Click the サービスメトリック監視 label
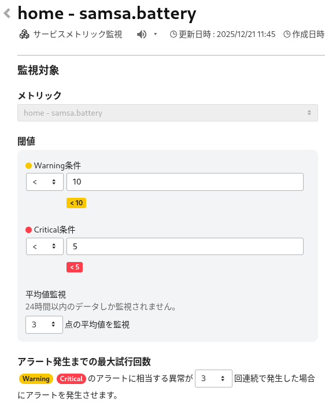Viewport: 325px width, 406px height. tap(77, 34)
